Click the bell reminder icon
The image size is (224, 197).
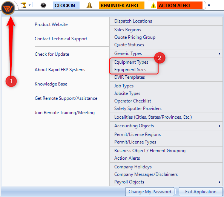[89, 5]
